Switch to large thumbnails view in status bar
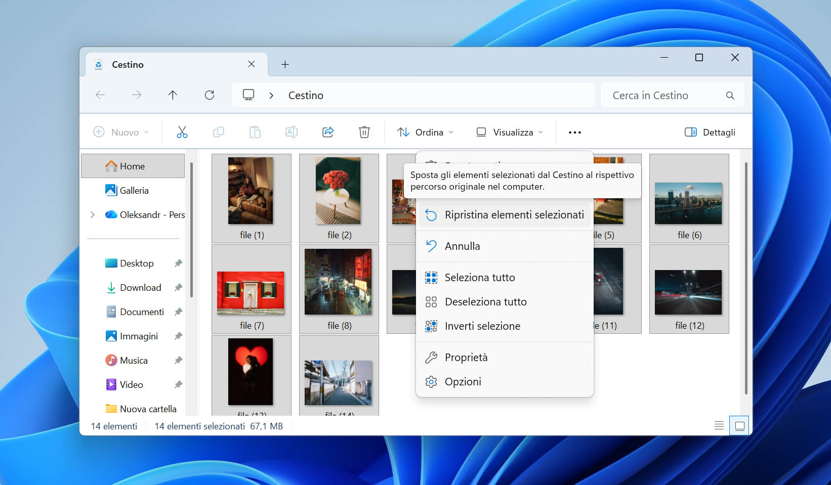Screen dimensions: 831x485 click(x=739, y=425)
